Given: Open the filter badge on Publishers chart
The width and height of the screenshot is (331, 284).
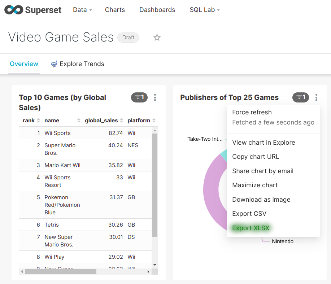Looking at the screenshot, I should click(x=300, y=97).
